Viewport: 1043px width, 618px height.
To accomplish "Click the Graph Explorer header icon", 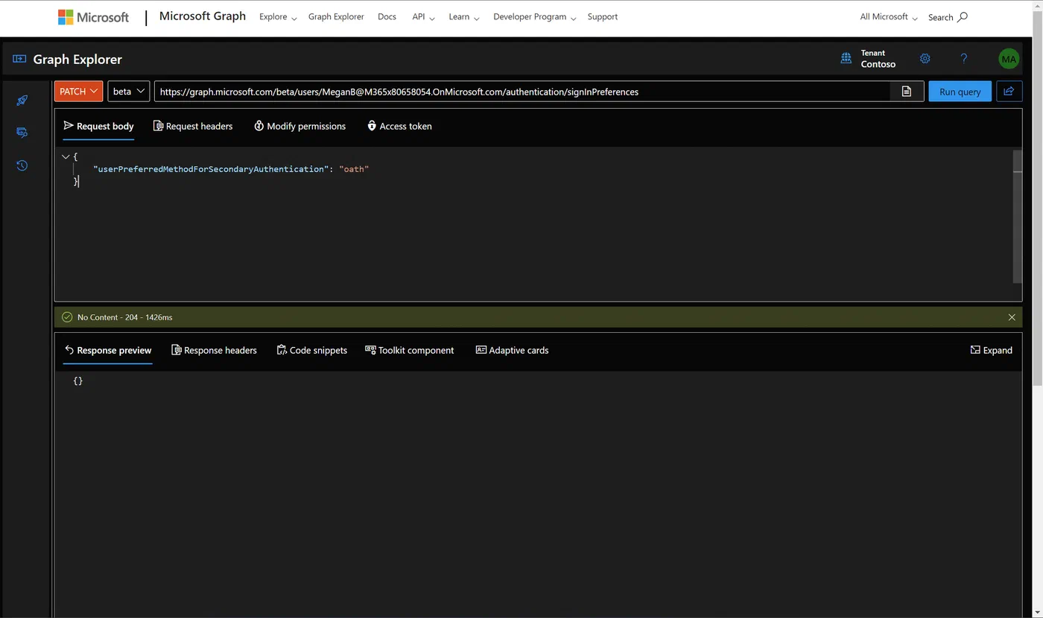I will 19,59.
